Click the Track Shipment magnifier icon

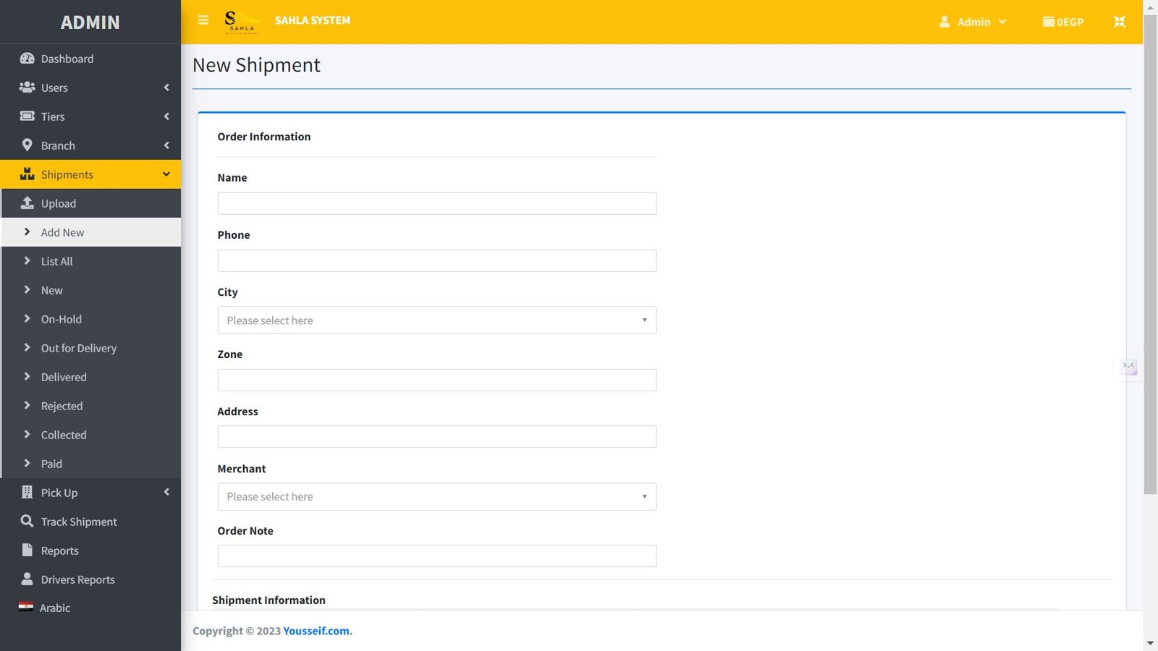click(x=27, y=522)
